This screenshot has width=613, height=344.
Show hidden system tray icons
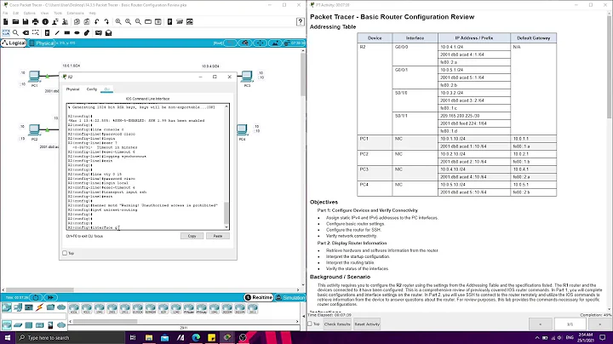[x=537, y=338]
